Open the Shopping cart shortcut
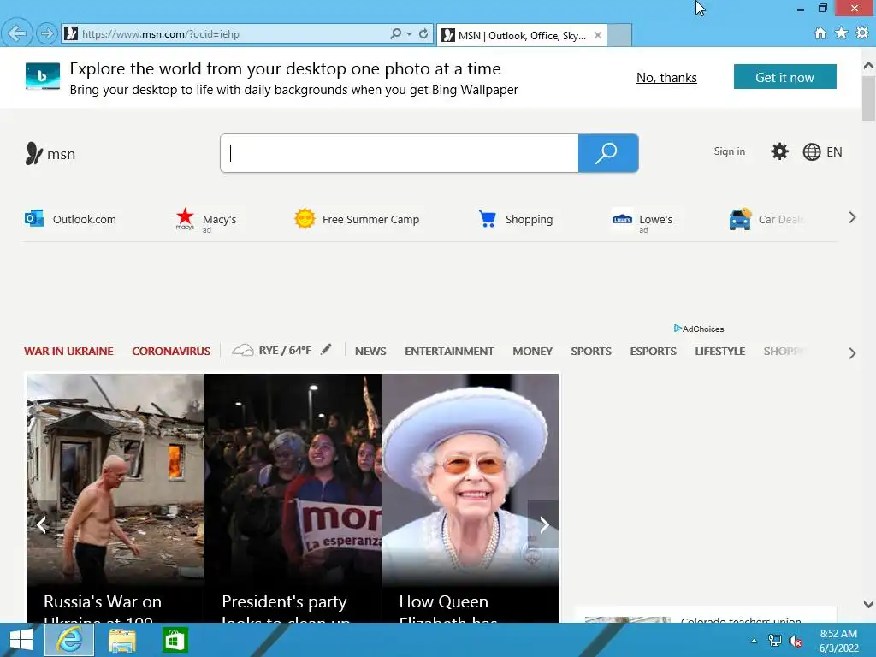Image resolution: width=876 pixels, height=657 pixels. coord(515,219)
